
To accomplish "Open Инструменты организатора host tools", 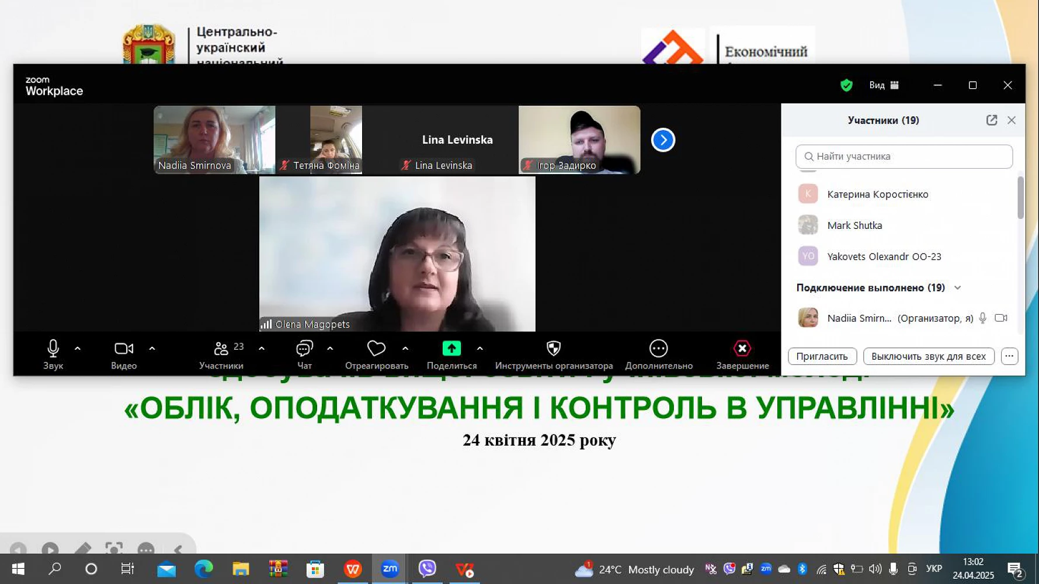I will pyautogui.click(x=554, y=354).
